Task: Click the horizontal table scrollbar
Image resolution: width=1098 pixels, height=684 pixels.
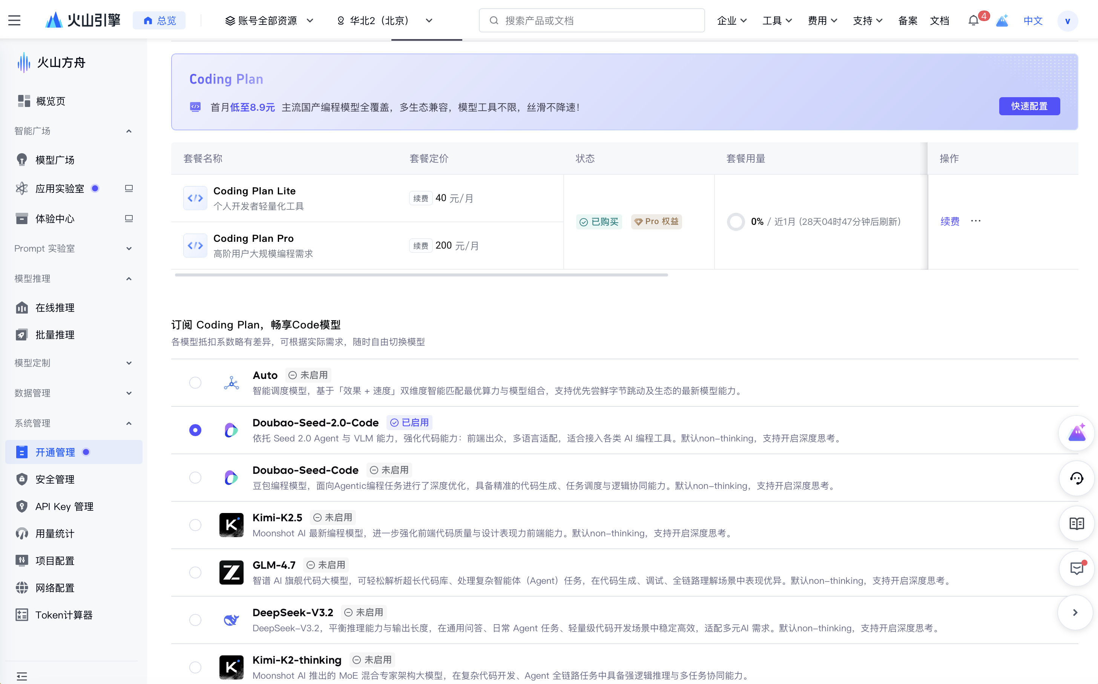Action: pyautogui.click(x=421, y=275)
